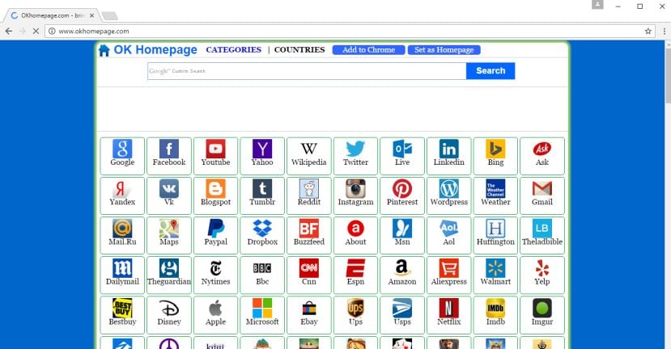Focus the Google Custom Search field
This screenshot has height=349, width=671.
click(x=307, y=71)
